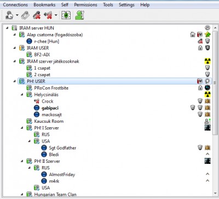Open the Tools menu
The height and width of the screenshot is (199, 219).
(108, 5)
